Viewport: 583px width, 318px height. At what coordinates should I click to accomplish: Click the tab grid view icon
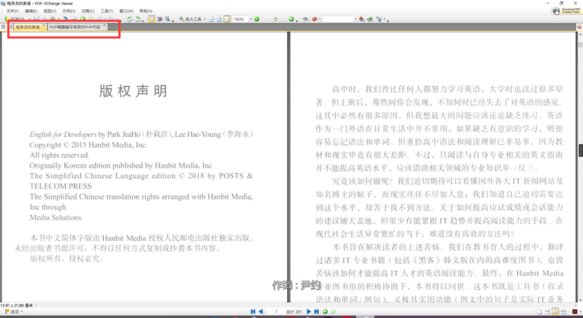pyautogui.click(x=3, y=26)
